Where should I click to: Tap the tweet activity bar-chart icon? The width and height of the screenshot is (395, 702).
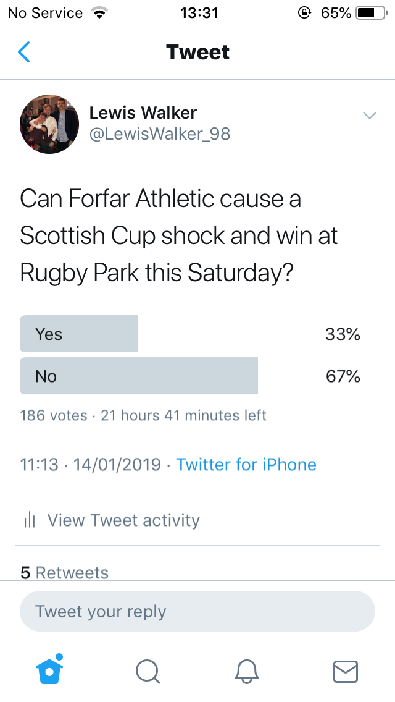[29, 520]
